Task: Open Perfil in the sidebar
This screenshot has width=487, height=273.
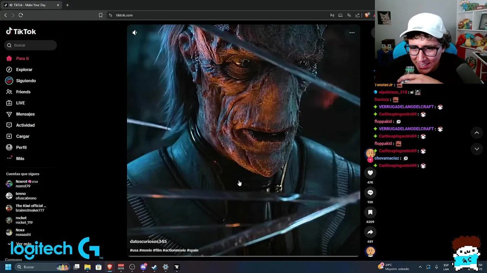Action: [21, 147]
